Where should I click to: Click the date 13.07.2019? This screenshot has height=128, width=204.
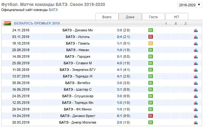(x=21, y=76)
